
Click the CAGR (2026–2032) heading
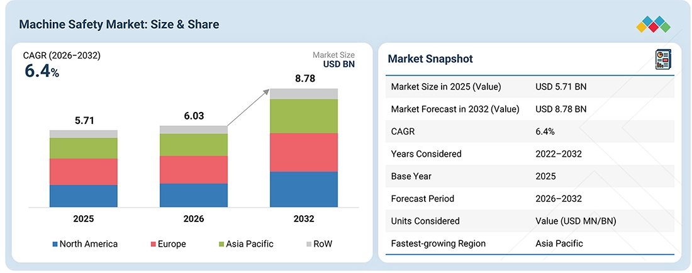(x=62, y=56)
